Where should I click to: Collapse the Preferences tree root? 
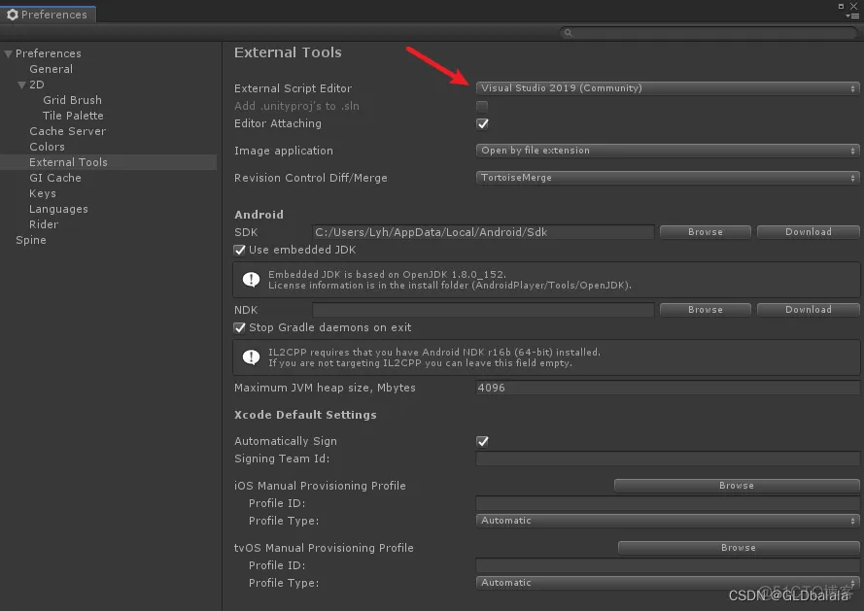[x=9, y=54]
